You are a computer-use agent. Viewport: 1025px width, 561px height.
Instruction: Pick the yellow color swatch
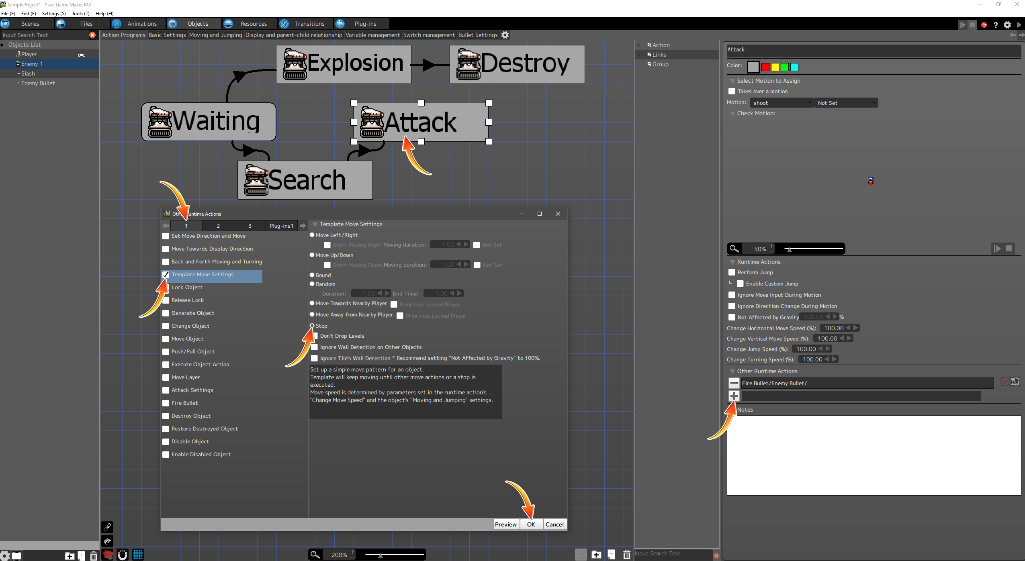tap(775, 67)
